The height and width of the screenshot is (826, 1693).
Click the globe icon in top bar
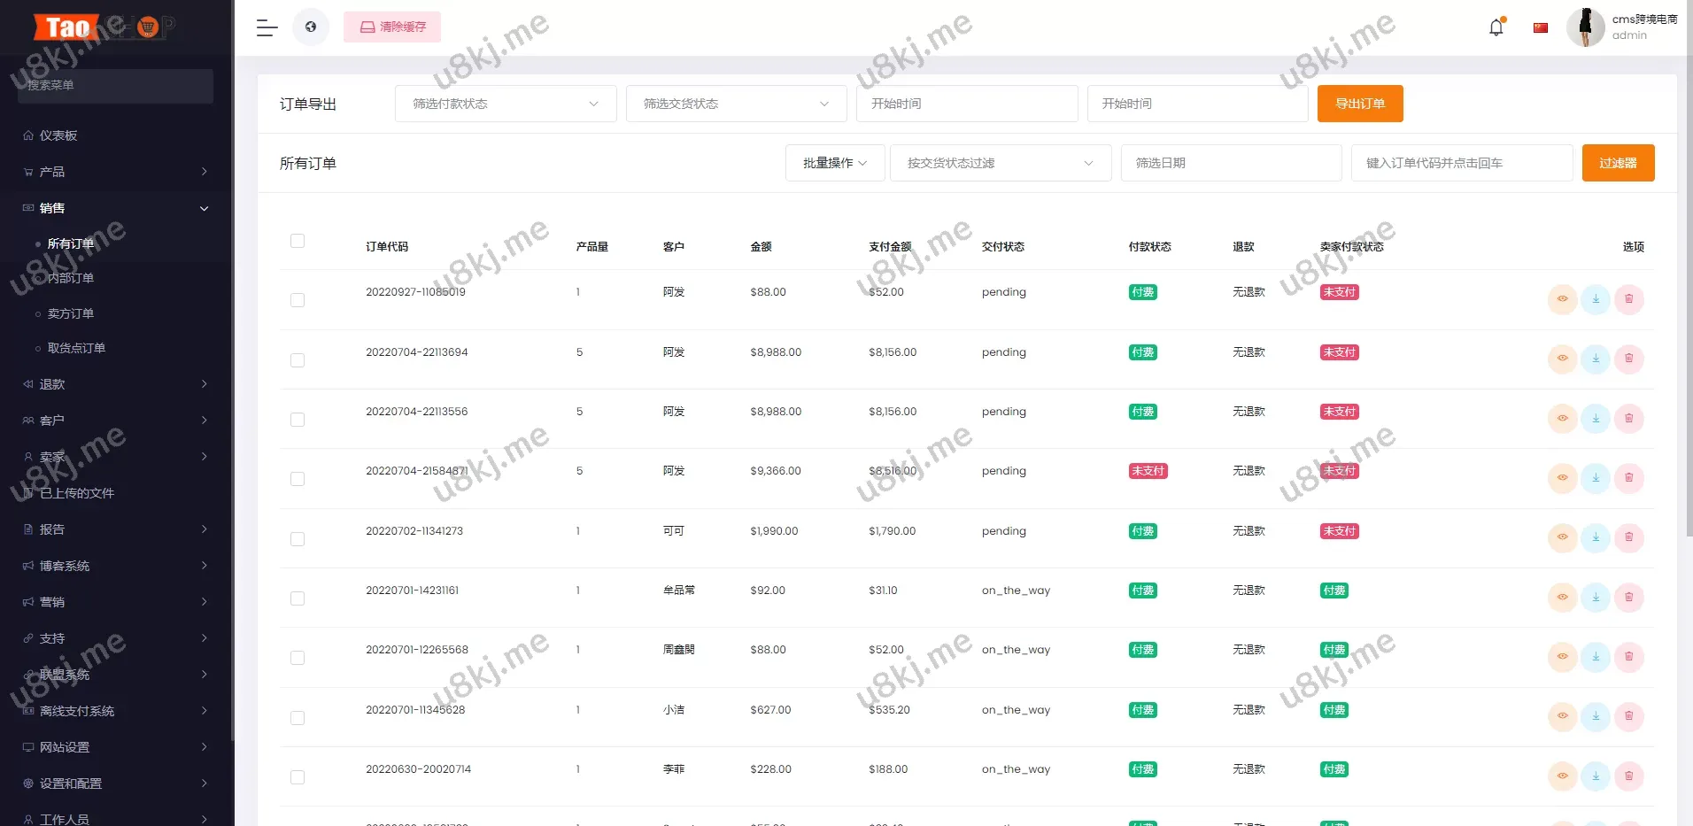click(311, 27)
